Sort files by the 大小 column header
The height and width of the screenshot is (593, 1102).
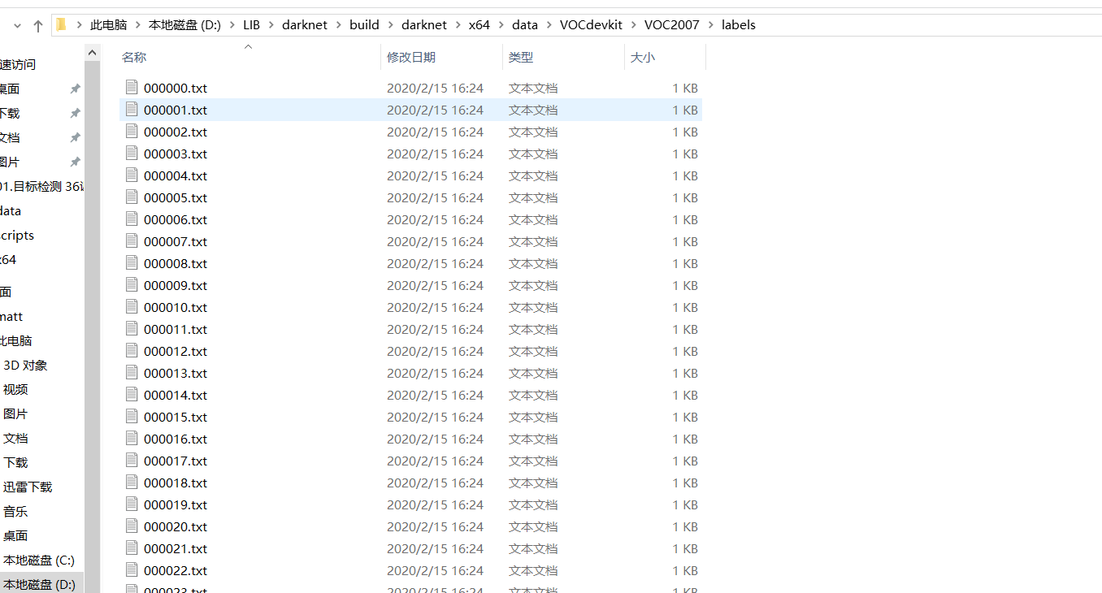[643, 58]
